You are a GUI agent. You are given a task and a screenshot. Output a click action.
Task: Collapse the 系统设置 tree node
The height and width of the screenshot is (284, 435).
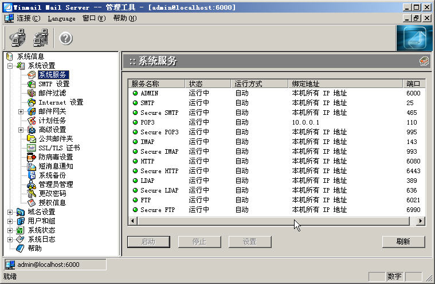(x=10, y=66)
